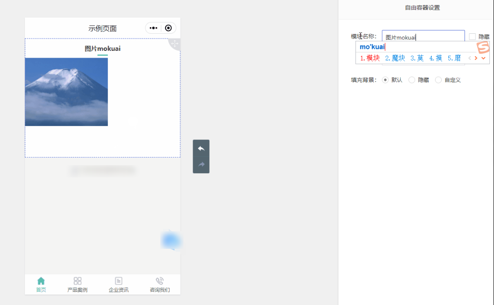Viewport: 494px width, 305px height.
Task: Open the three-dots menu in mini program header
Action: point(154,28)
